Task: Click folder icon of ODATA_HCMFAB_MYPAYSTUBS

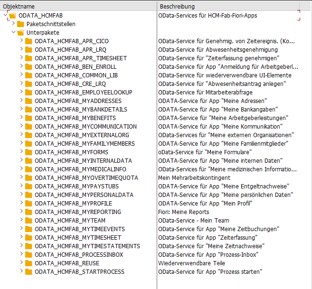Action: click(x=28, y=186)
